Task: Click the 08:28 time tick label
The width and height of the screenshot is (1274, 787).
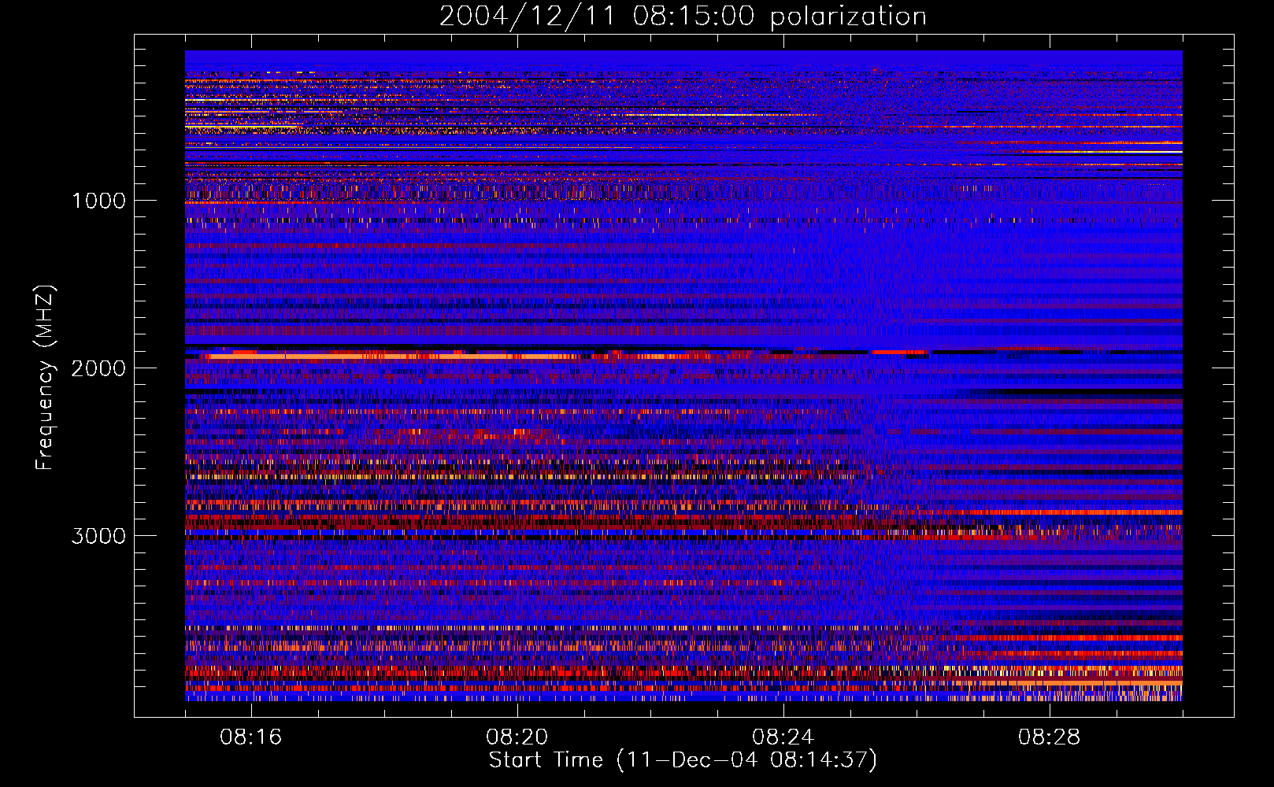Action: (x=1050, y=737)
